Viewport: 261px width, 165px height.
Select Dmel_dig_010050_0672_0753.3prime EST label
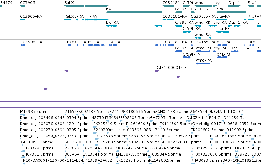(x=55, y=136)
